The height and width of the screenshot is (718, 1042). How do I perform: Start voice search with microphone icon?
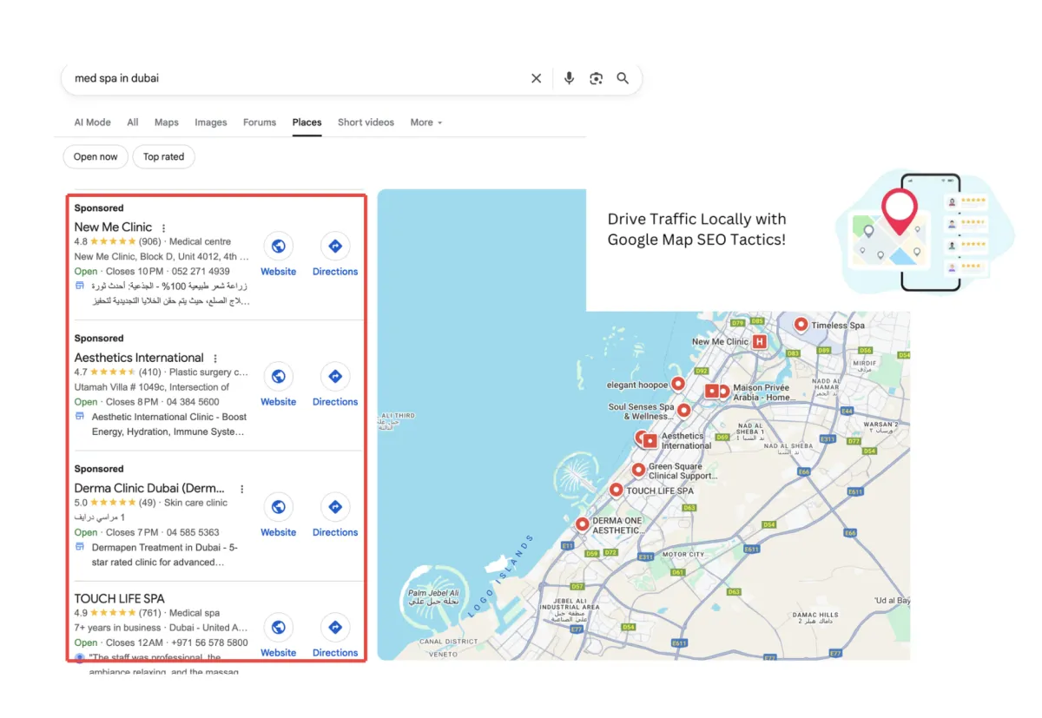coord(569,78)
